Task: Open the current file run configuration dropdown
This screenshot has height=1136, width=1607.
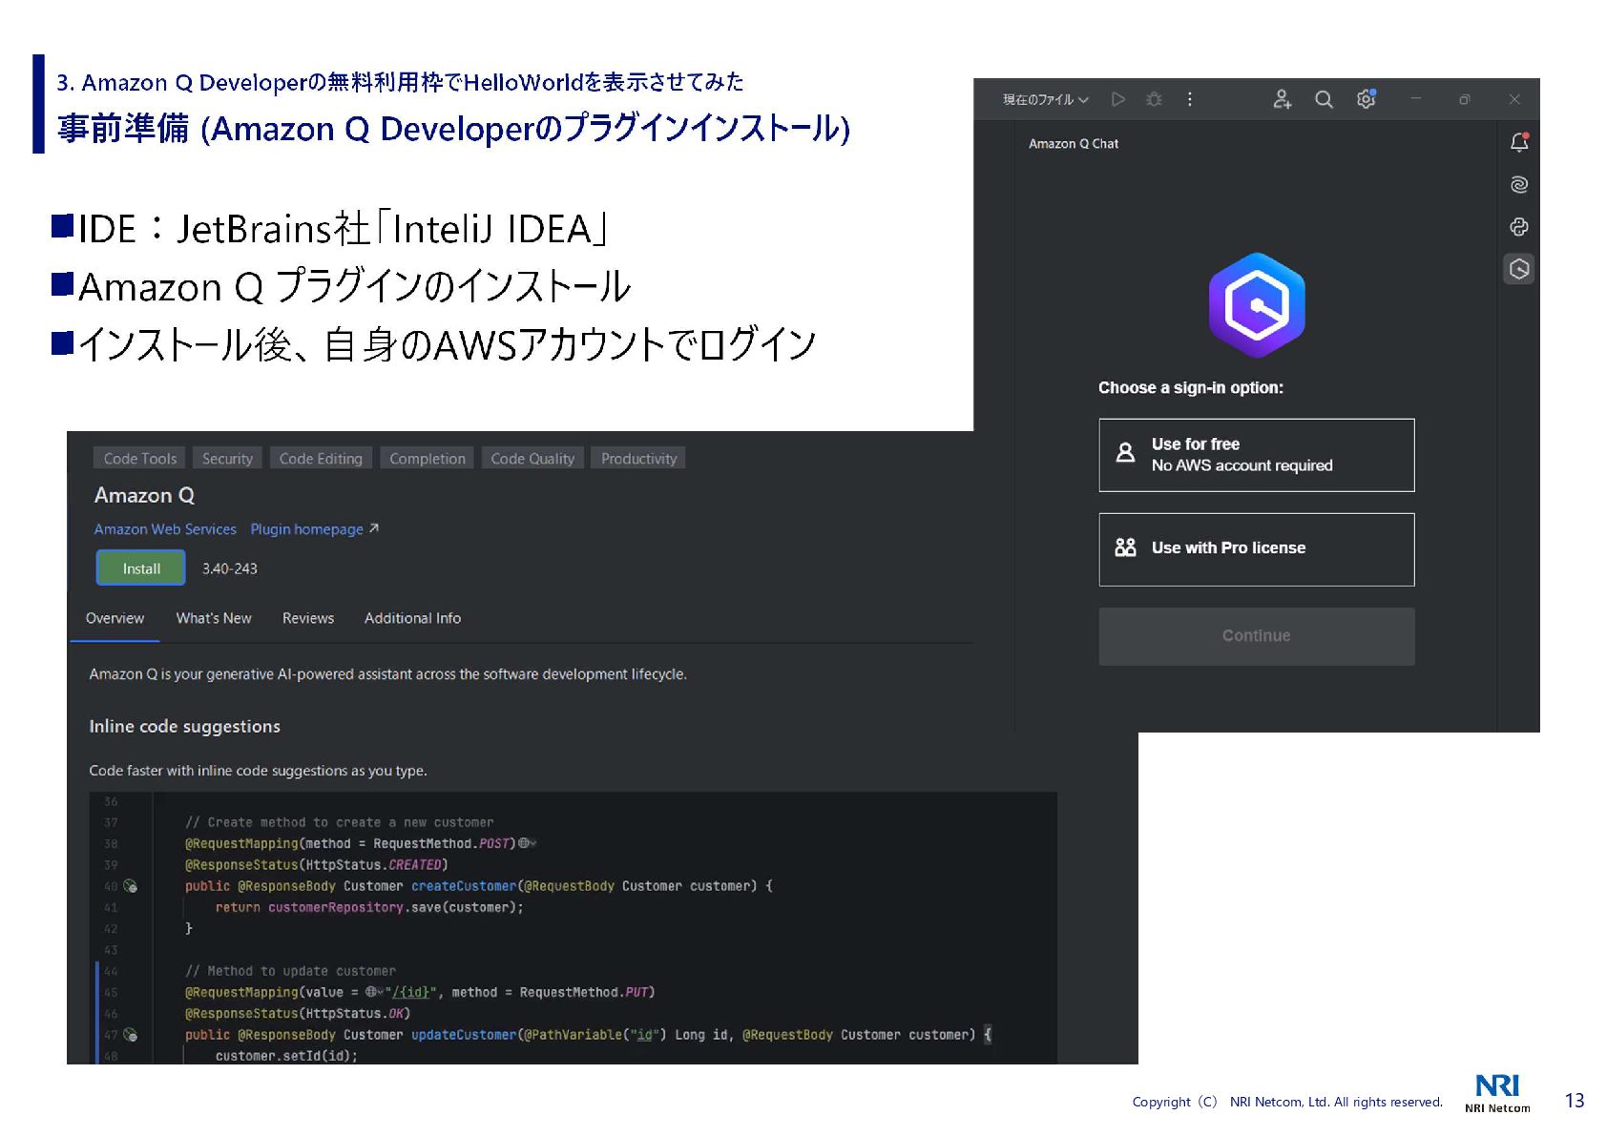Action: pyautogui.click(x=1046, y=99)
